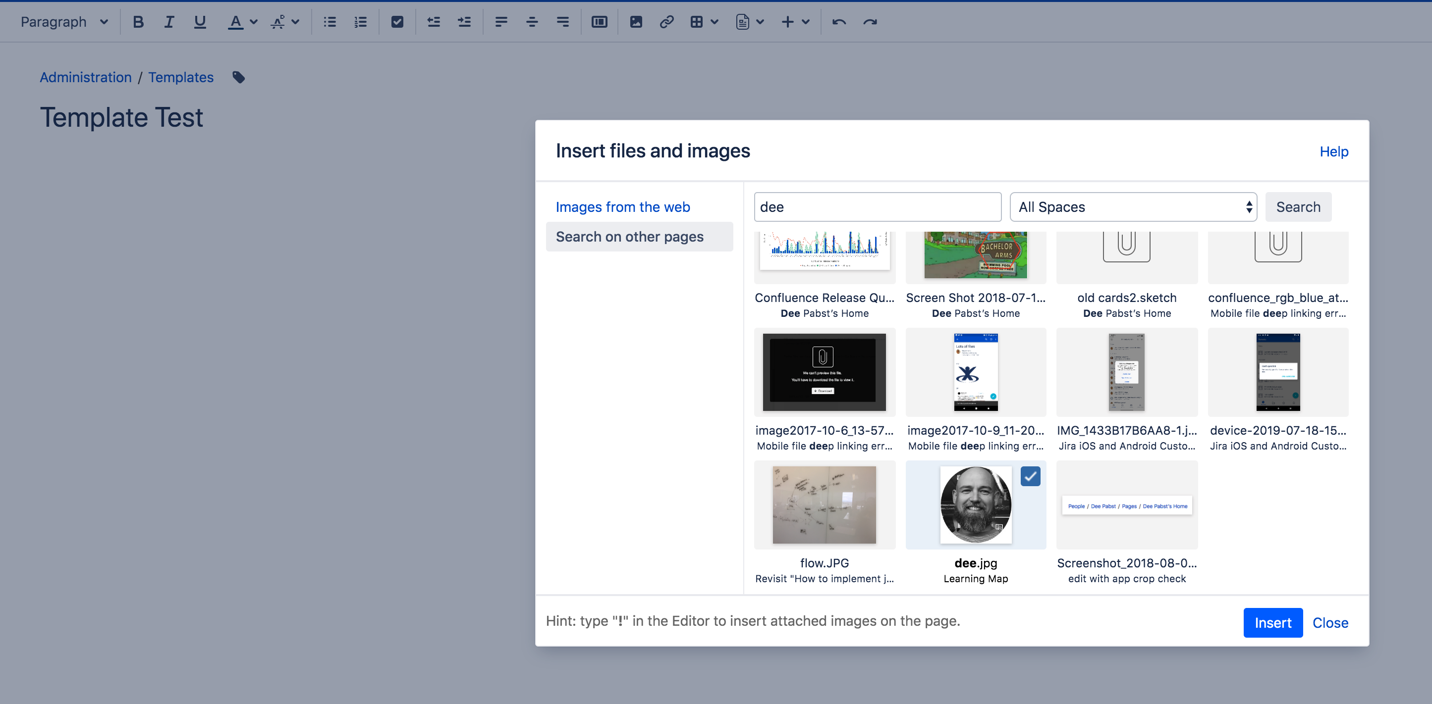Open the Help link
Viewport: 1432px width, 704px height.
coord(1333,151)
